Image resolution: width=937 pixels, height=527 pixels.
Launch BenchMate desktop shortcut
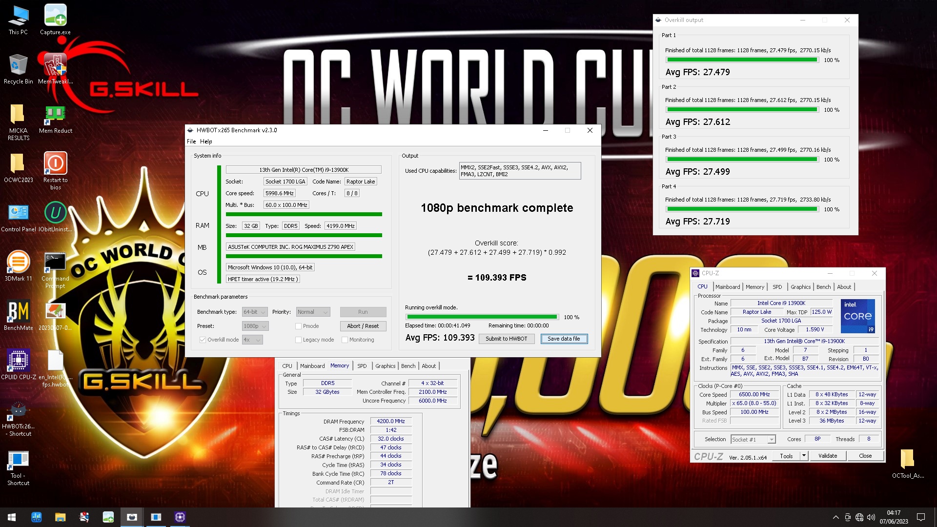[18, 315]
